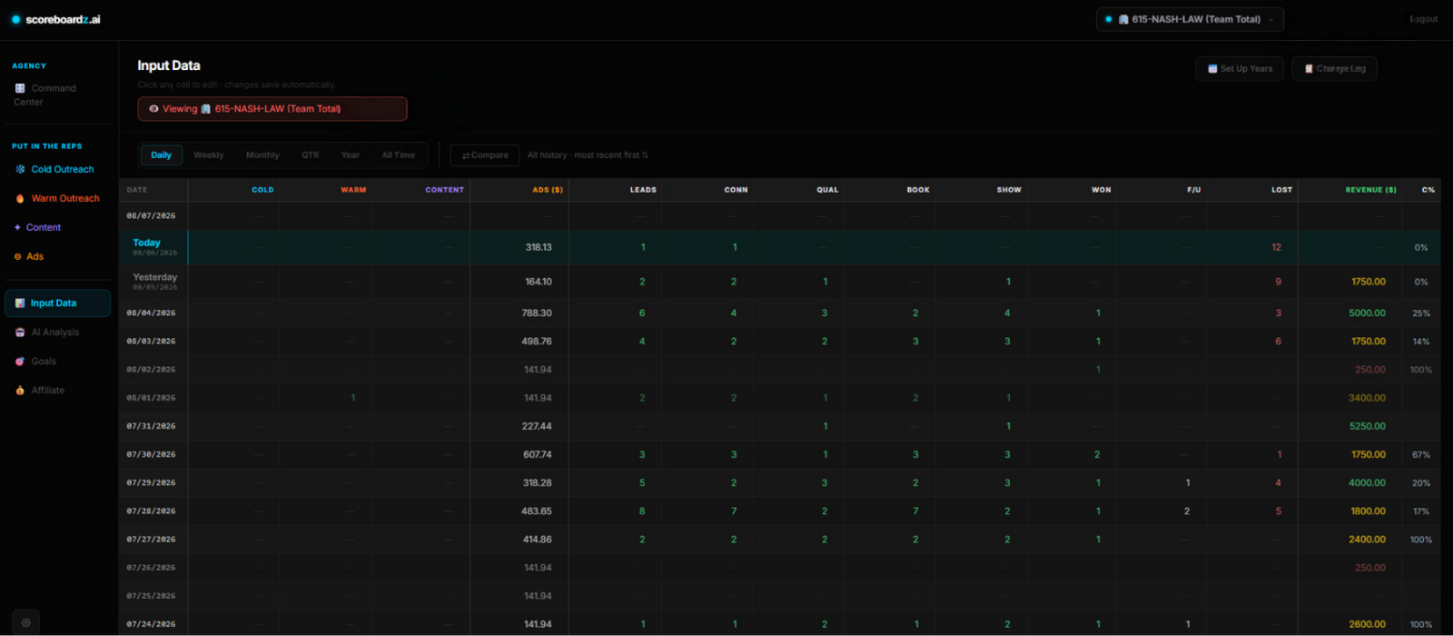The height and width of the screenshot is (636, 1453).
Task: Switch to the All Time view tab
Action: [x=399, y=155]
